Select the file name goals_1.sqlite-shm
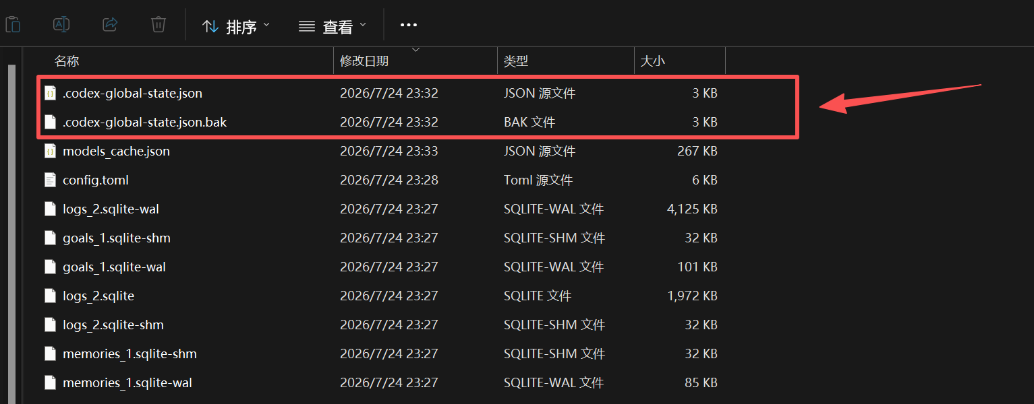This screenshot has width=1034, height=404. [117, 238]
